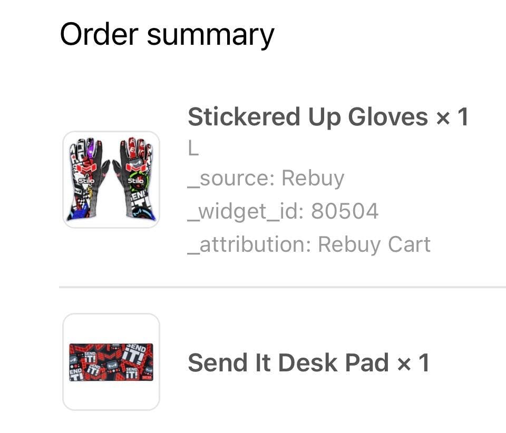Click the words Rebuy Cart in attribution
This screenshot has height=433, width=506.
[374, 244]
